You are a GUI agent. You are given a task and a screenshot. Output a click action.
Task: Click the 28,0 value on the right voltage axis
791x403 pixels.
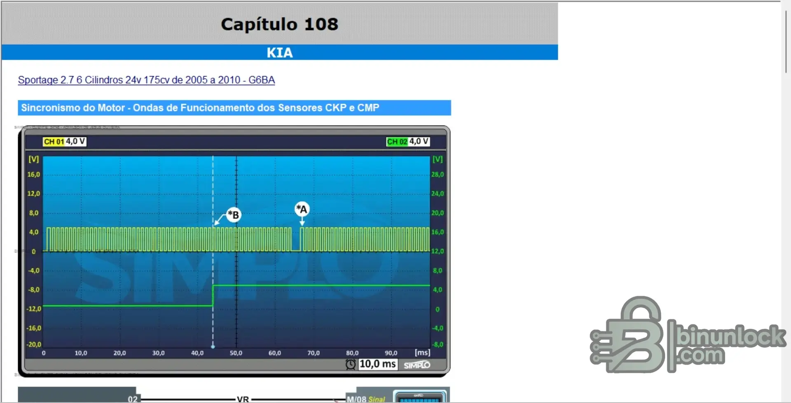pyautogui.click(x=438, y=175)
